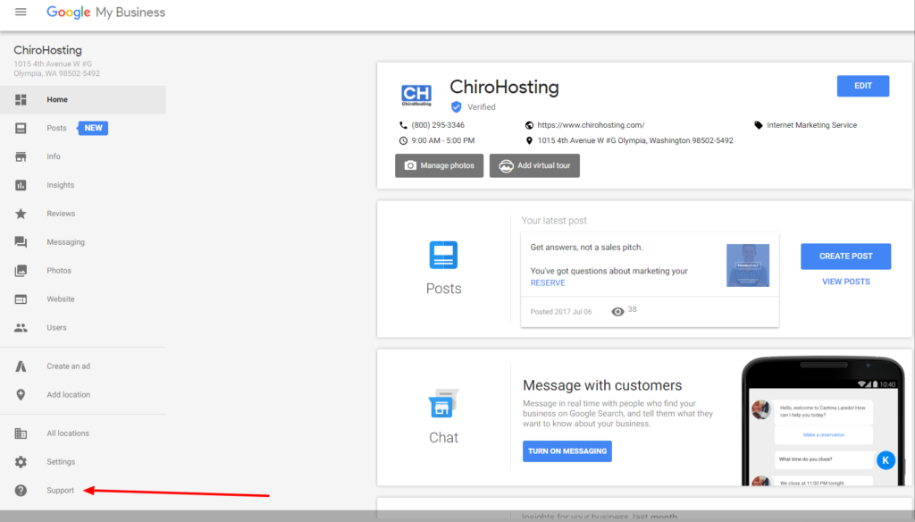
Task: Click the Manage photos button
Action: (x=440, y=165)
